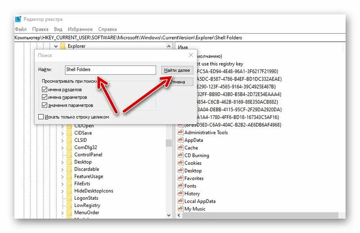Viewport: 360px width, 233px height.
Task: Toggle the 'имена параметров' checkbox
Action: tap(44, 98)
